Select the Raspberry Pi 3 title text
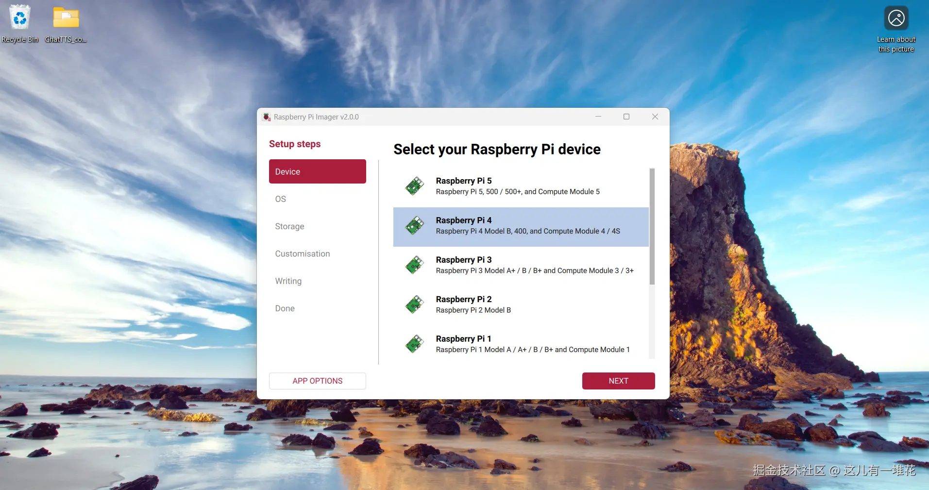Viewport: 929px width, 490px height. tap(464, 260)
